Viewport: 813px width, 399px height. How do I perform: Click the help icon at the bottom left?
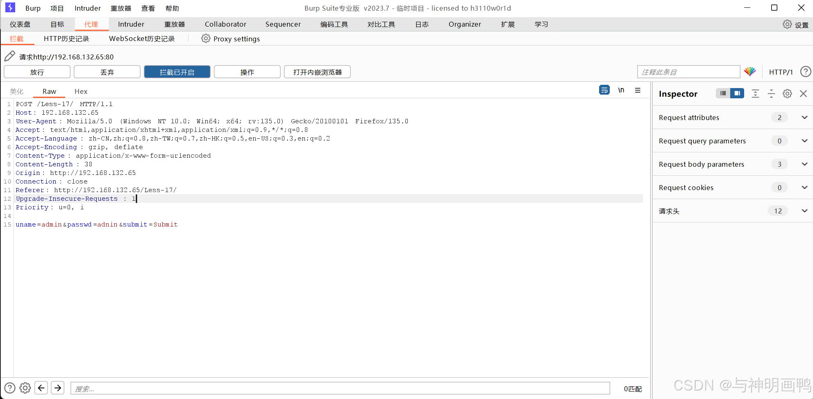pos(10,388)
